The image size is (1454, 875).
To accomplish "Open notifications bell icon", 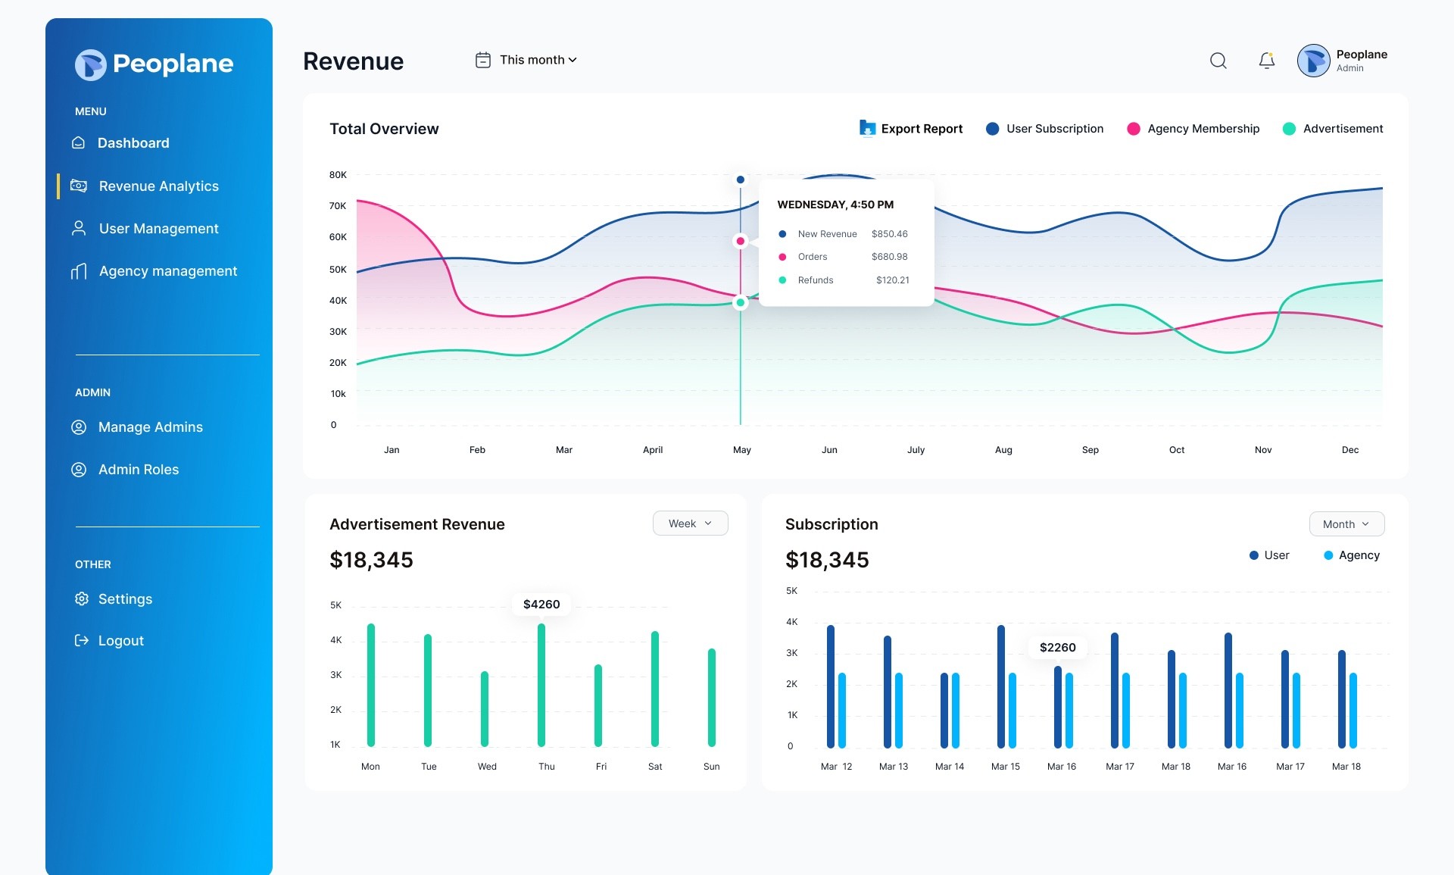I will 1266,61.
